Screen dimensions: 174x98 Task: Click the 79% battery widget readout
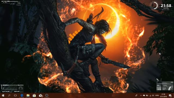tap(19, 3)
